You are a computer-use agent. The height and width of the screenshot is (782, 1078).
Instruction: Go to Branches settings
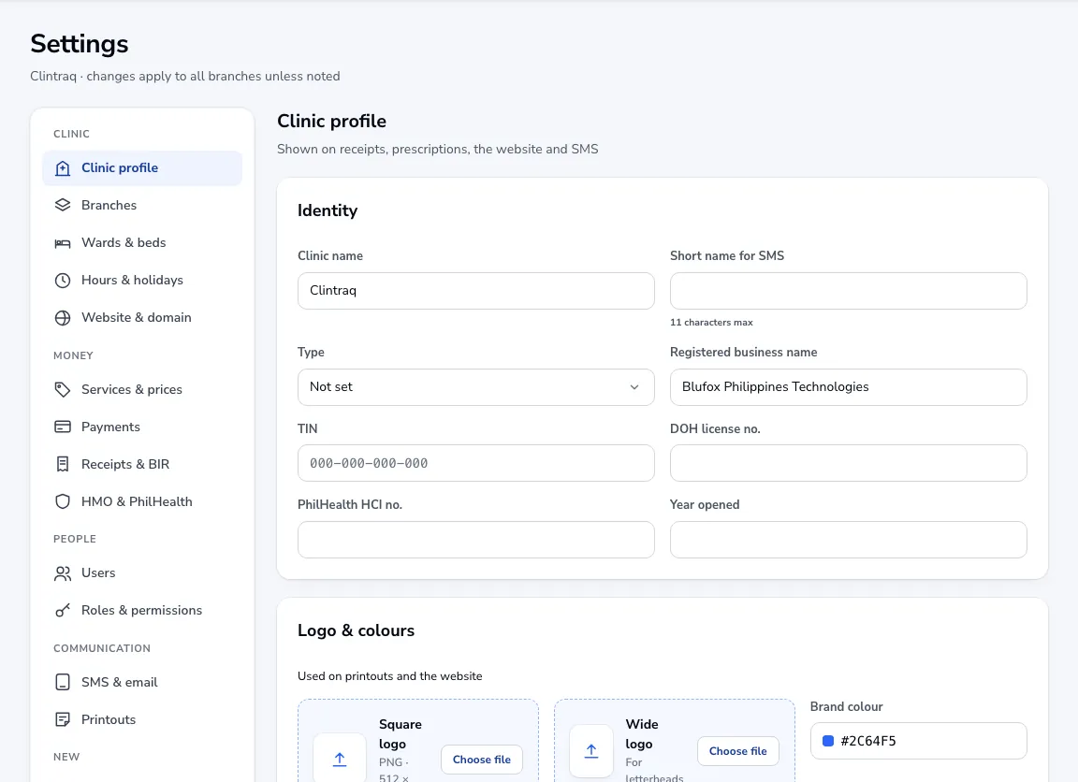click(142, 206)
